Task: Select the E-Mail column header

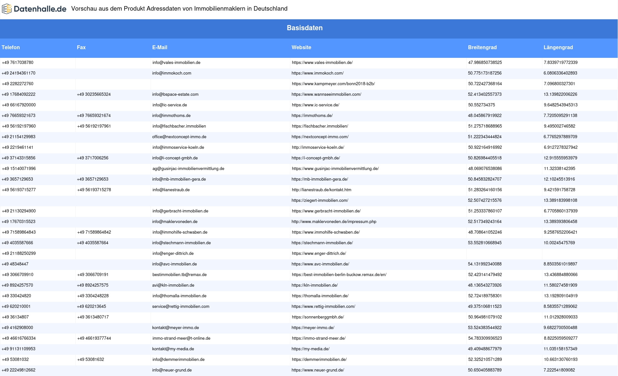Action: coord(160,47)
